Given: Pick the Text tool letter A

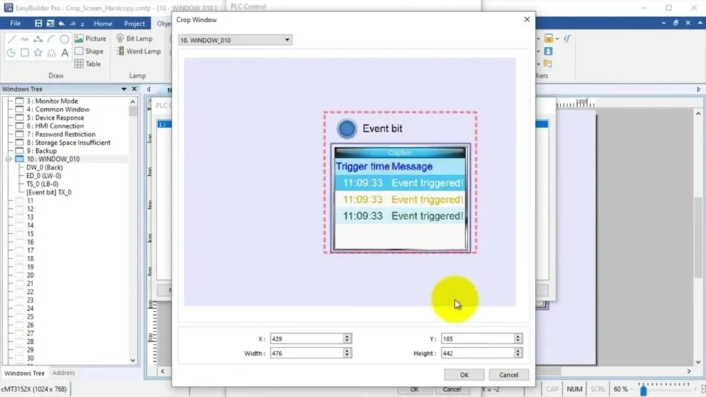Looking at the screenshot, I should click(64, 52).
